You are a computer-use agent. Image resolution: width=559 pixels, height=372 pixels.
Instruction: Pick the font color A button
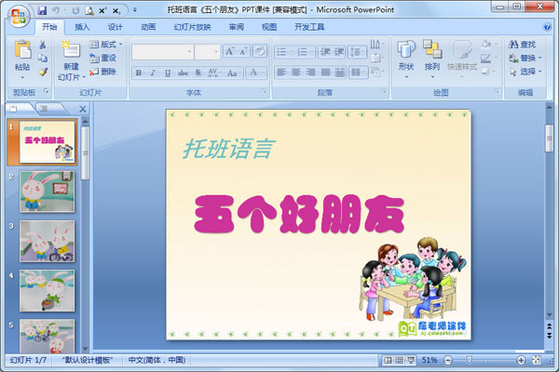[x=253, y=73]
